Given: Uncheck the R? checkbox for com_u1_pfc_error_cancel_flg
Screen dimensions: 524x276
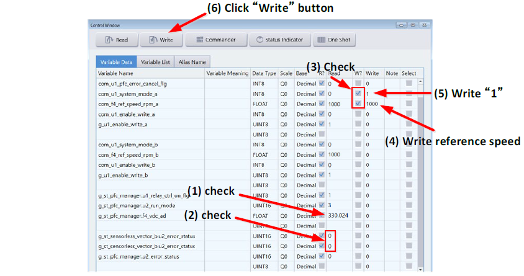Looking at the screenshot, I should 322,83.
